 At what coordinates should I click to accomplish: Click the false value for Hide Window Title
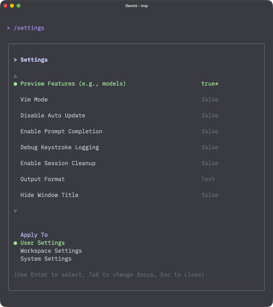[210, 195]
